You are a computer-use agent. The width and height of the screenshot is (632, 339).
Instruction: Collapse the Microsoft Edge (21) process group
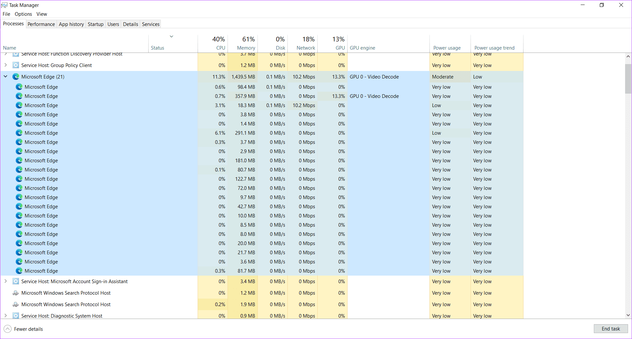pos(6,76)
